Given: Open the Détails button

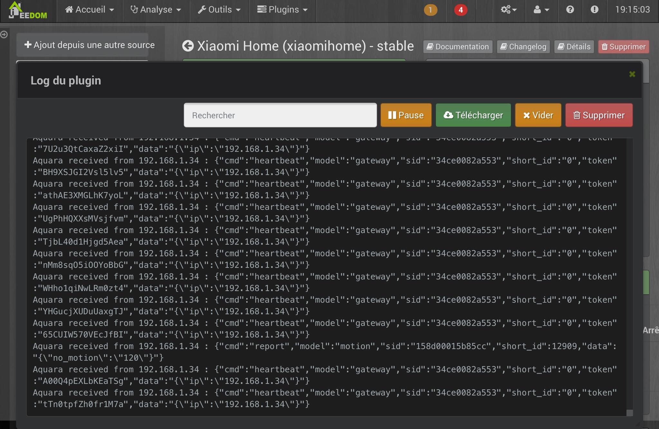Looking at the screenshot, I should pyautogui.click(x=574, y=47).
